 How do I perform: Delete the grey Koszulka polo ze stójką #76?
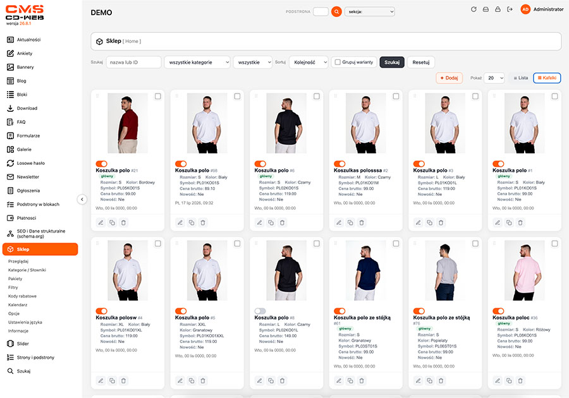[x=441, y=380]
